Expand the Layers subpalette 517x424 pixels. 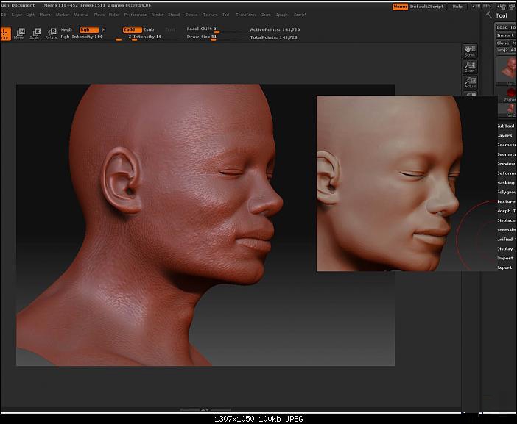tap(506, 135)
